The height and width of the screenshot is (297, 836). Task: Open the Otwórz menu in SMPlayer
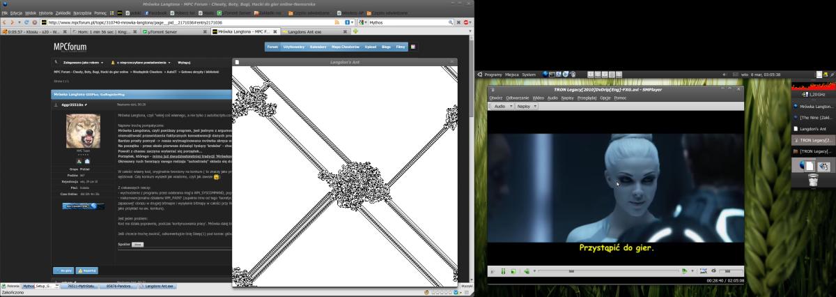495,98
